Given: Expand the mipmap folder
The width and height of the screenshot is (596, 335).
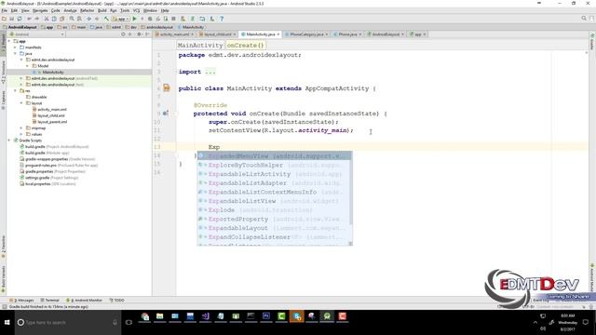Looking at the screenshot, I should [x=21, y=128].
